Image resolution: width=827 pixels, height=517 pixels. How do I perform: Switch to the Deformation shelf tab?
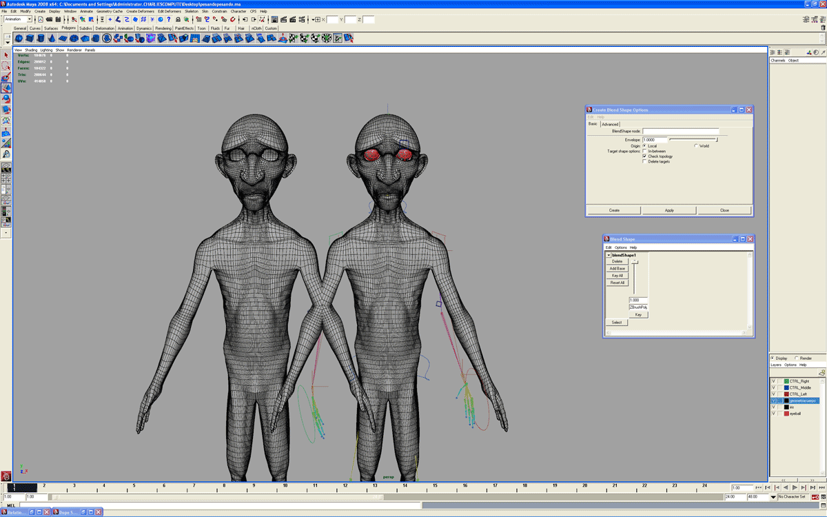pos(105,28)
